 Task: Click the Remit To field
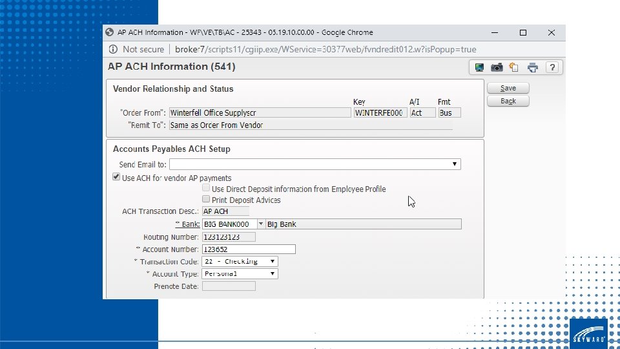[x=311, y=125]
